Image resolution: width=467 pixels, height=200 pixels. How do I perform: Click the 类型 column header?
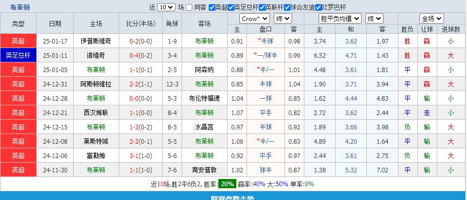(18, 24)
